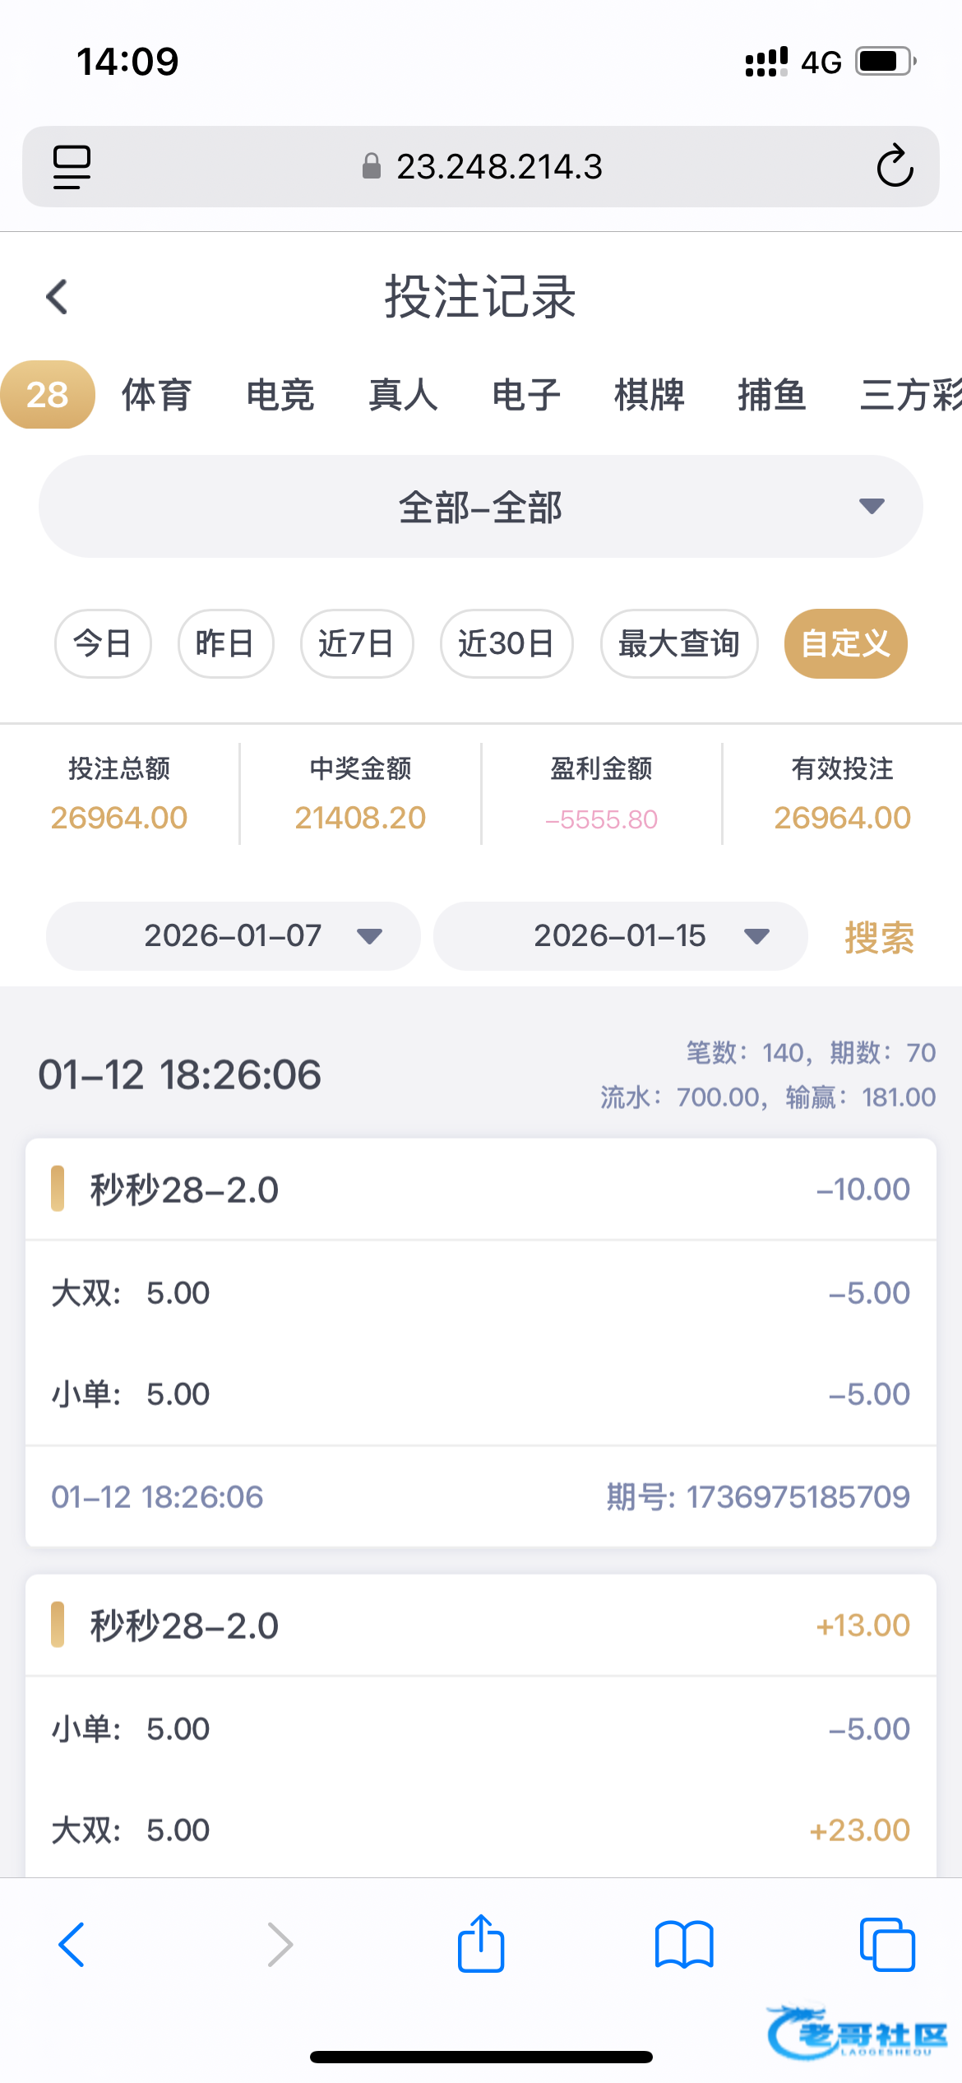Open the end date 2026-01-15 picker
The height and width of the screenshot is (2083, 962).
point(620,936)
